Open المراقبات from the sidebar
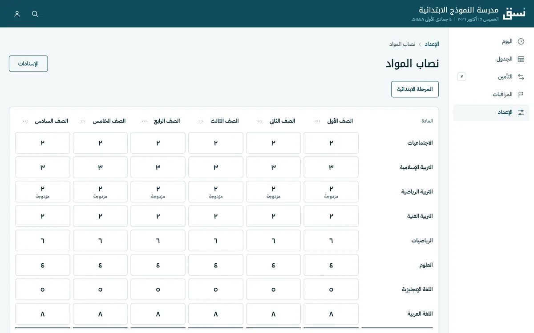The height and width of the screenshot is (333, 534). click(491, 95)
